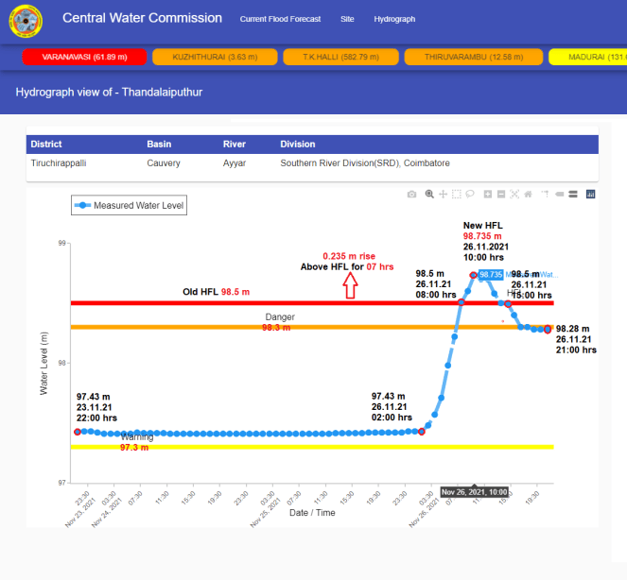627x580 pixels.
Task: Go to the Hydrograph page
Action: (x=394, y=19)
